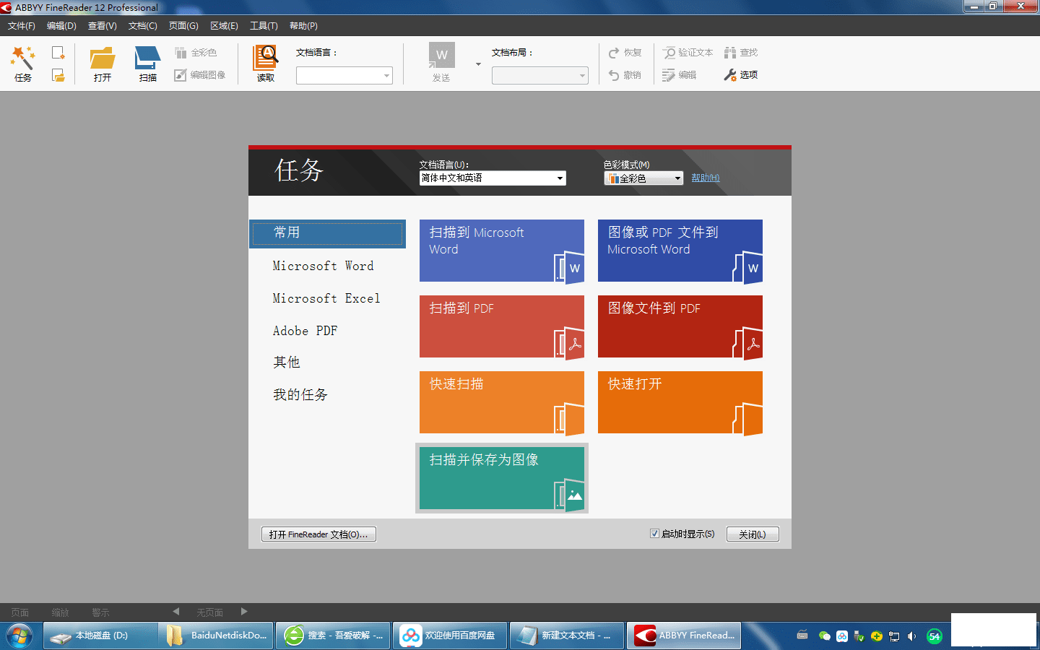The image size is (1040, 650).
Task: Toggle the 启动时显示(S) checkbox
Action: pyautogui.click(x=654, y=534)
